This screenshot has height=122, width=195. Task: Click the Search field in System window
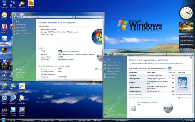[x=89, y=17]
